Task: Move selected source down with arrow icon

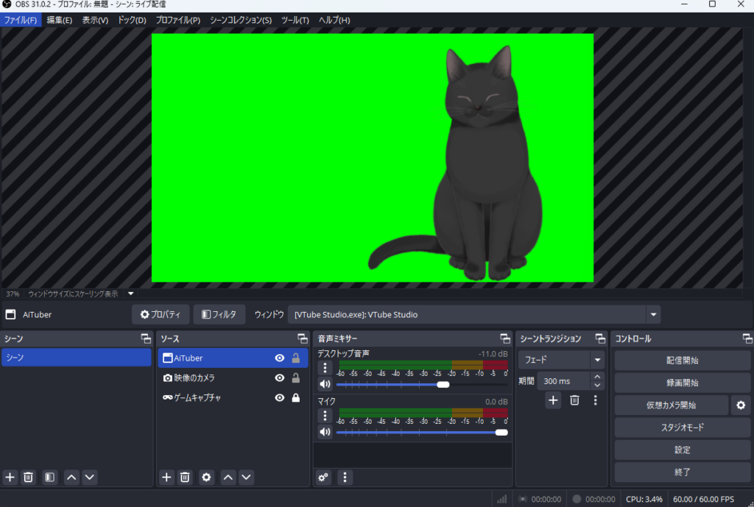Action: click(x=247, y=477)
